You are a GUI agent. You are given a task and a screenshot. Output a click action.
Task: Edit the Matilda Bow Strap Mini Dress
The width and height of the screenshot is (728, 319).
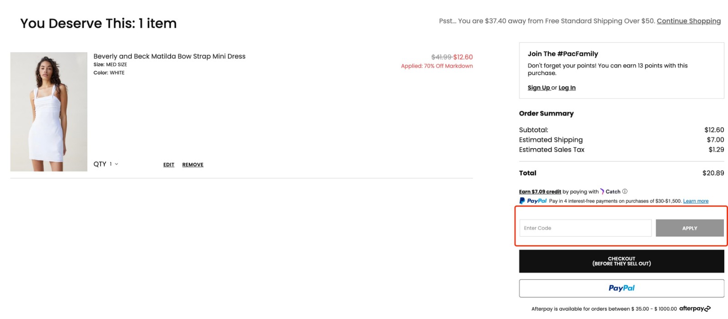pyautogui.click(x=168, y=164)
